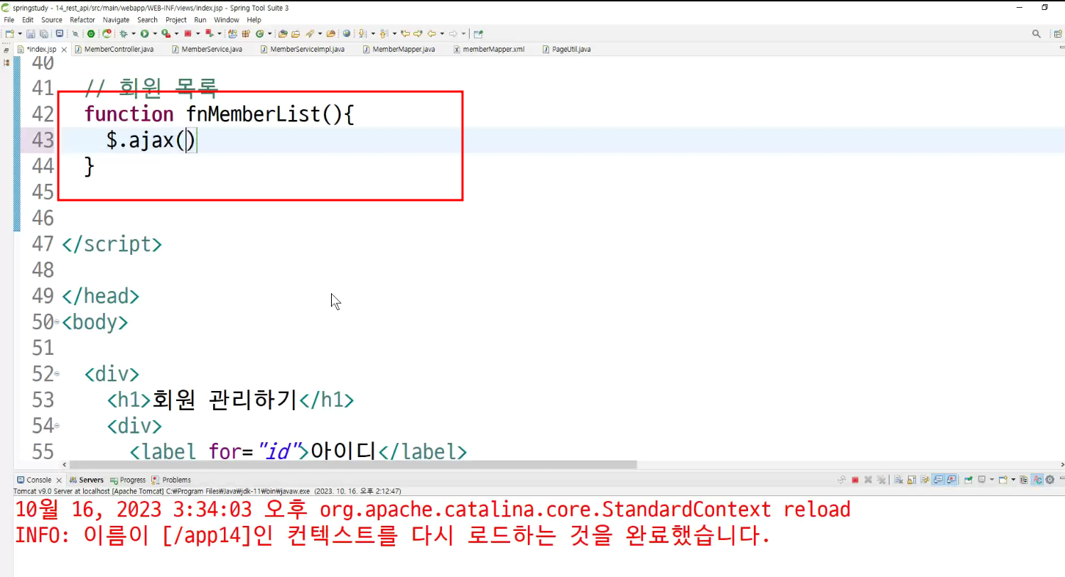Open the Run configurations dropdown arrow

(x=155, y=33)
